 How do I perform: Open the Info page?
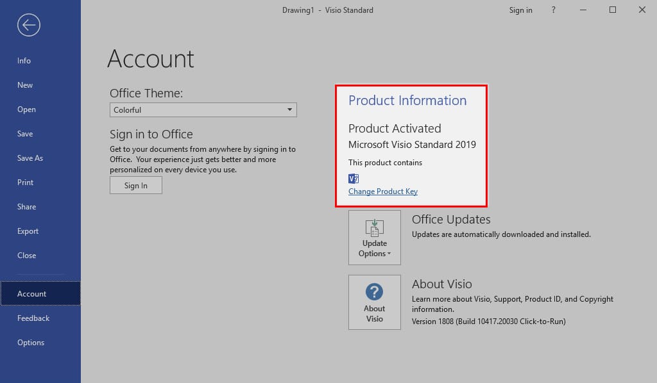(x=40, y=61)
